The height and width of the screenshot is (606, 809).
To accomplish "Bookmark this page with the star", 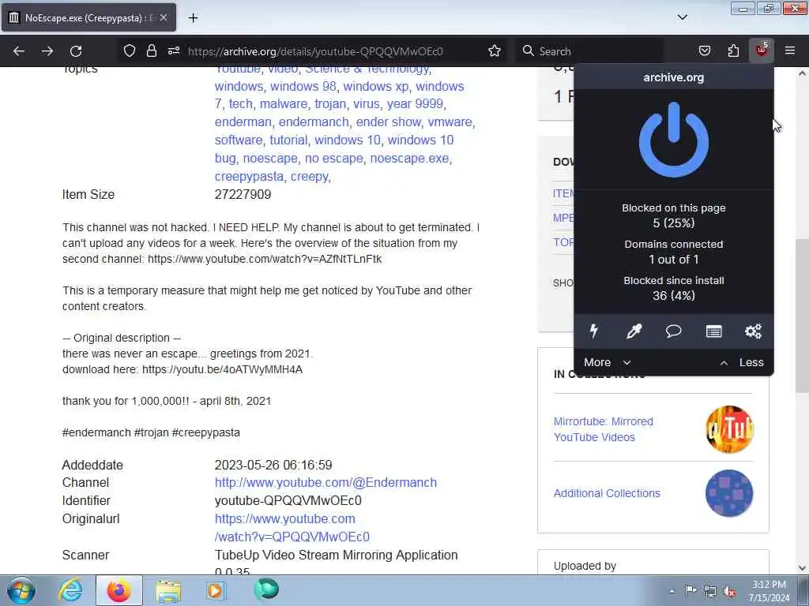I will [495, 50].
